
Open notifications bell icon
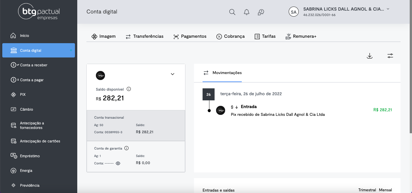(247, 12)
